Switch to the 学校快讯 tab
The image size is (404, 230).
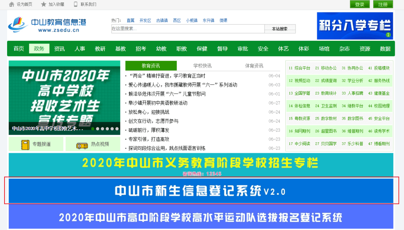202,66
